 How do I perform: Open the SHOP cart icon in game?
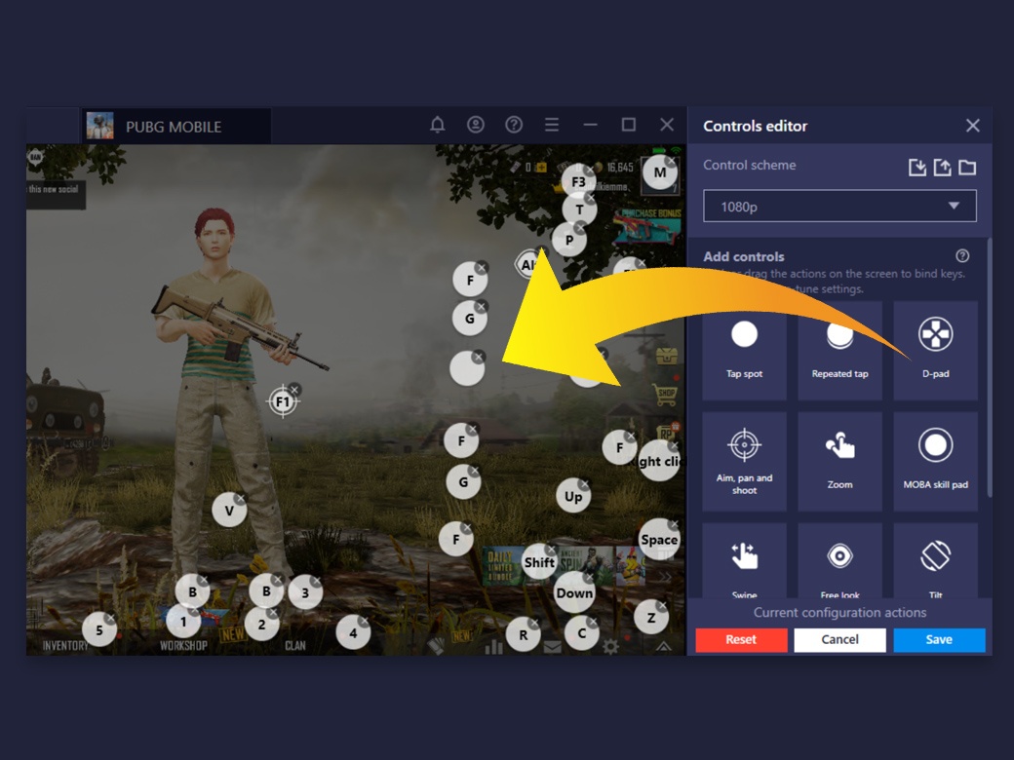tap(666, 394)
